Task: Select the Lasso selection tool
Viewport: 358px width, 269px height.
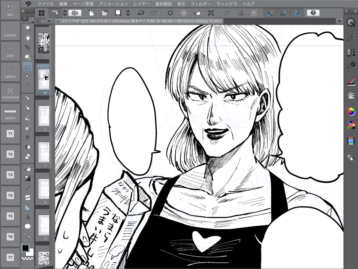Action: coord(28,67)
